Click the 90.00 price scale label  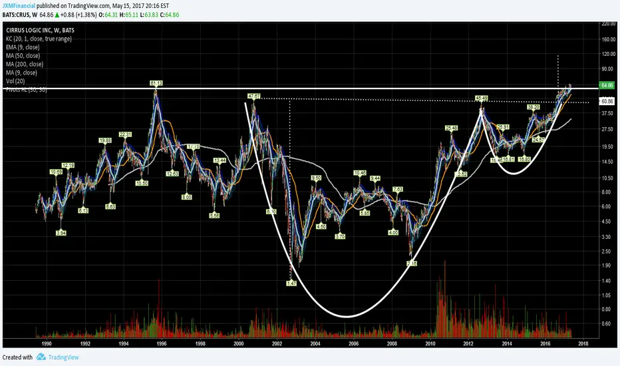pyautogui.click(x=607, y=69)
